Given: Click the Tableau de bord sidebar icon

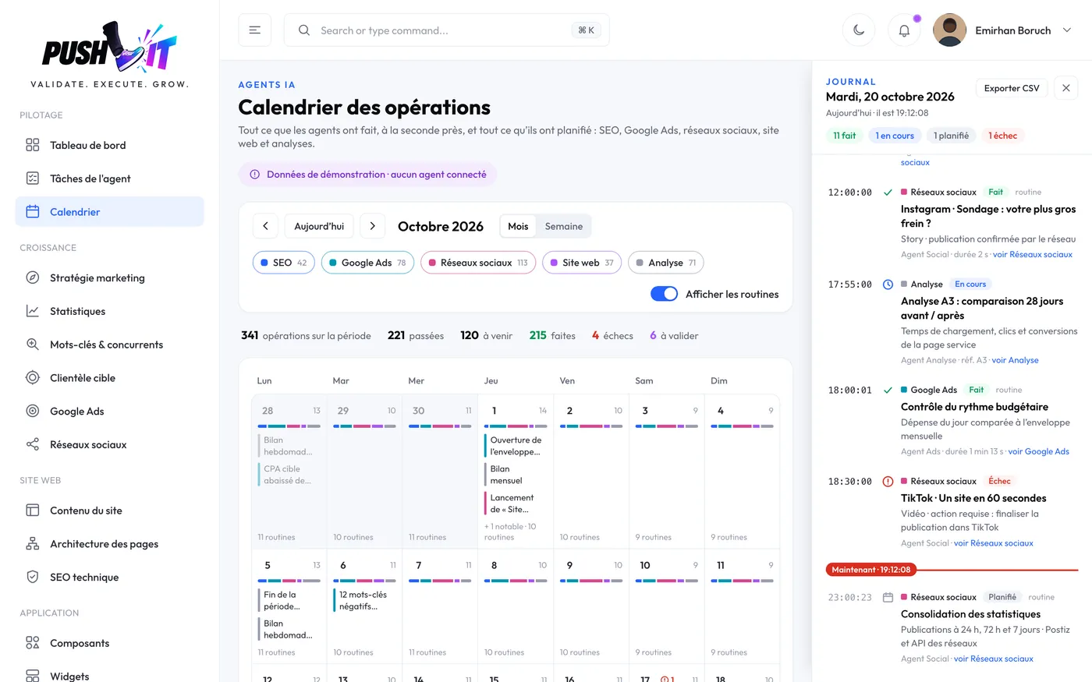Looking at the screenshot, I should pyautogui.click(x=33, y=145).
